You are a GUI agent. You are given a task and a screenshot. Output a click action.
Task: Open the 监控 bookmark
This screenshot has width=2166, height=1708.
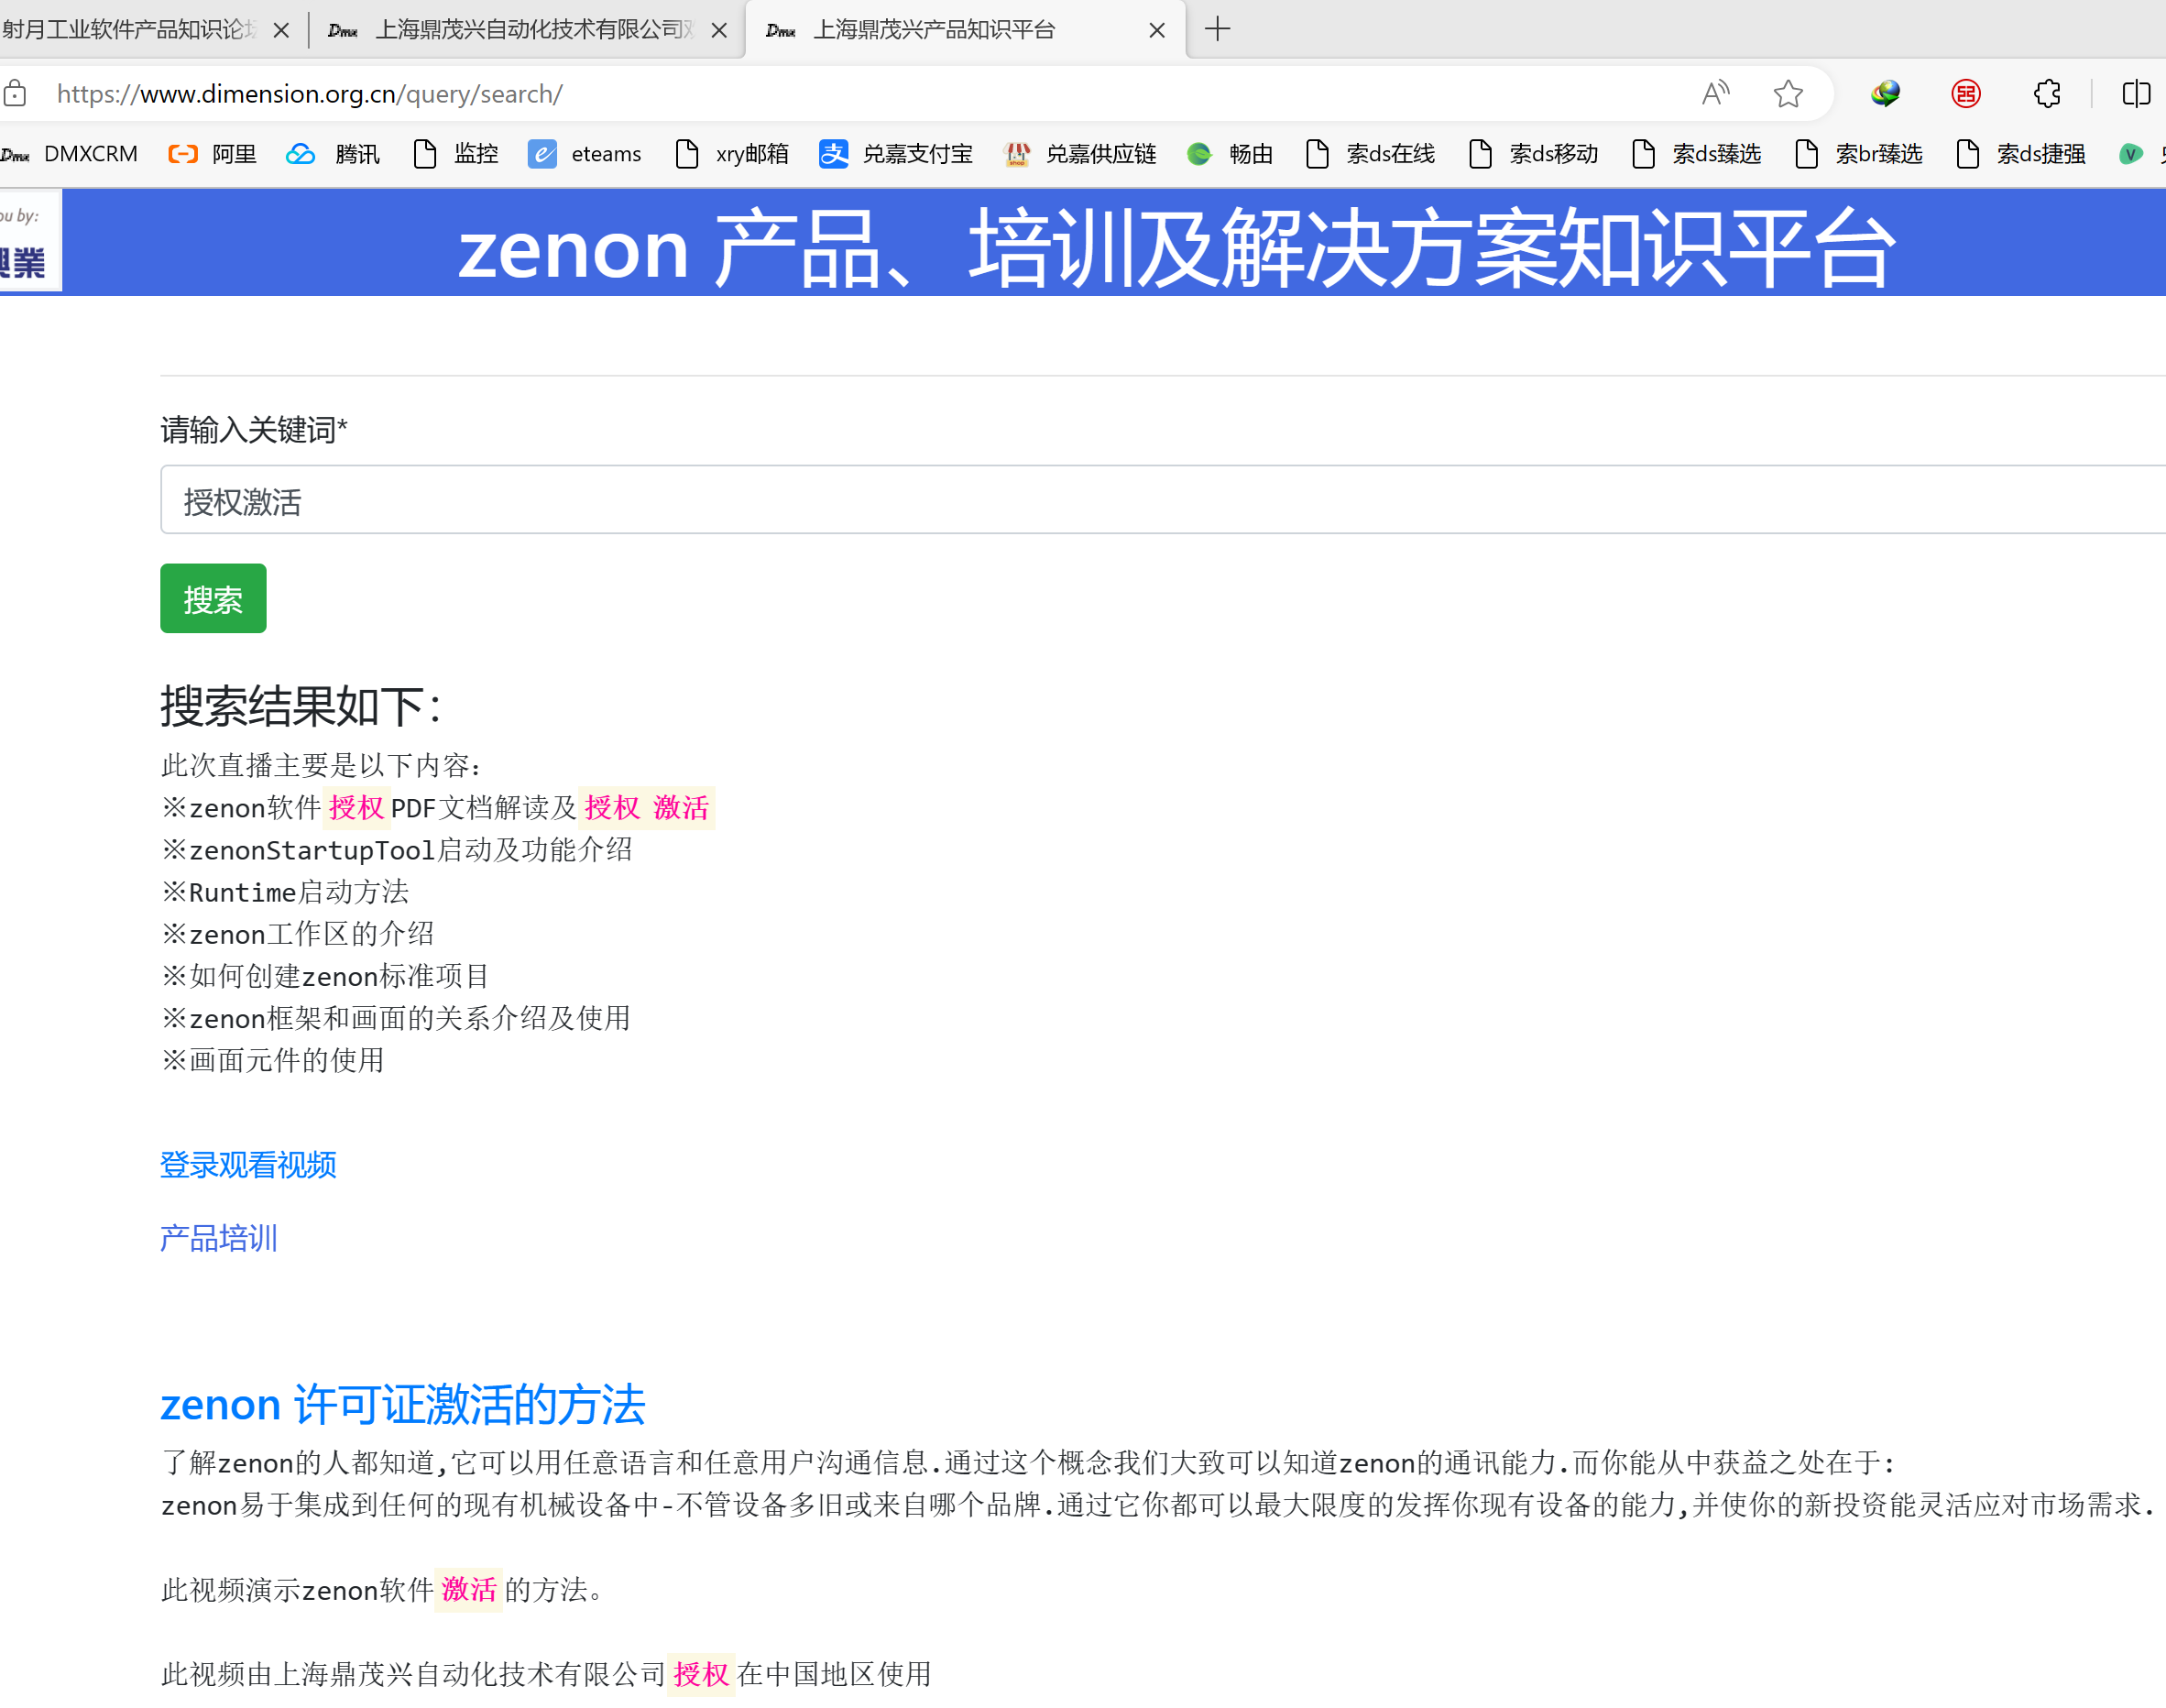coord(456,154)
